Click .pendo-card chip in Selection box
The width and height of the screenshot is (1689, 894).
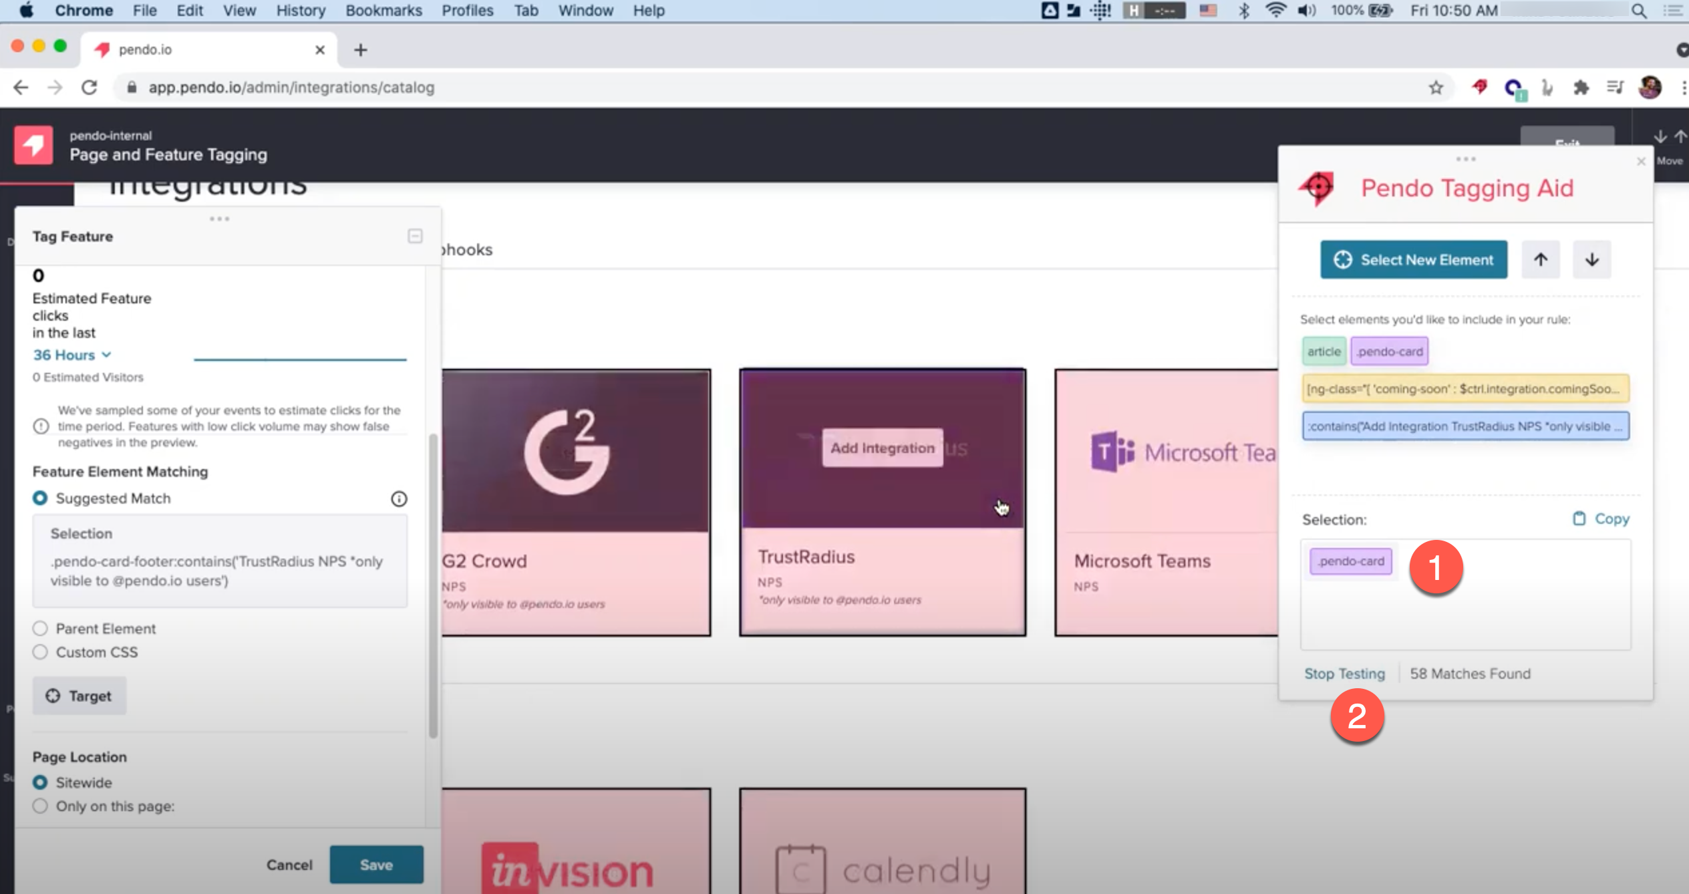point(1351,561)
